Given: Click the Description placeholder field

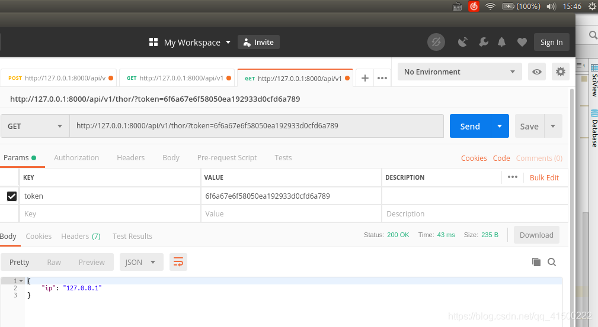Looking at the screenshot, I should tap(475, 213).
